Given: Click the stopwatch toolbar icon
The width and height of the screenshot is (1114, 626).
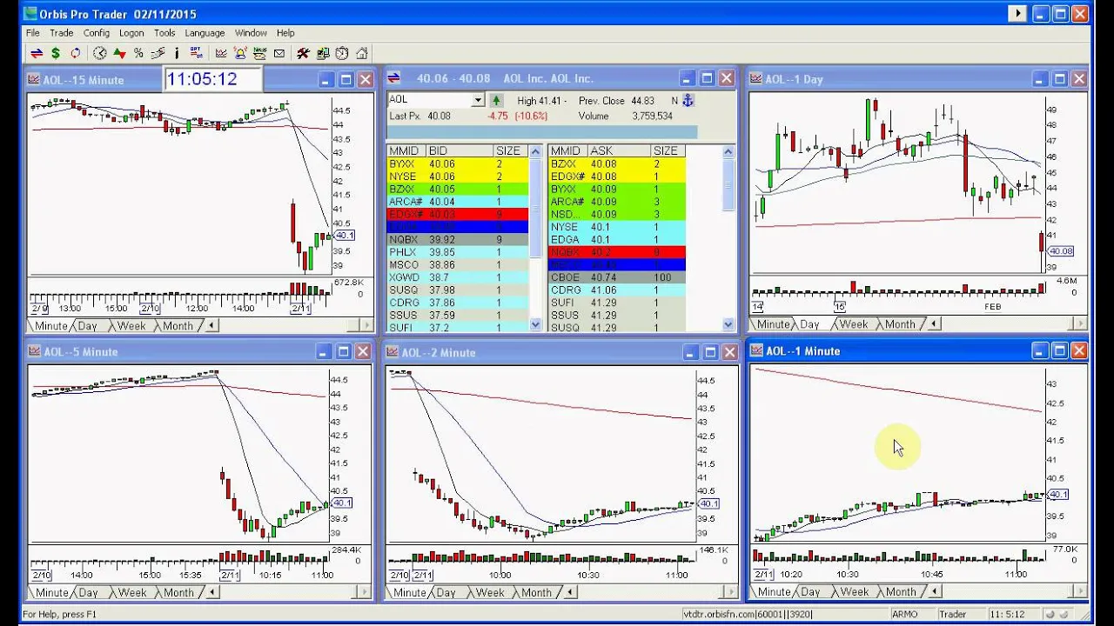Looking at the screenshot, I should pyautogui.click(x=342, y=53).
